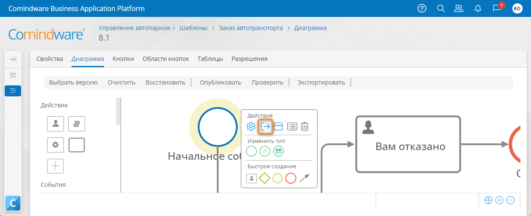This screenshot has width=531, height=216.
Task: Switch to the Диаграмма tab
Action: [88, 59]
